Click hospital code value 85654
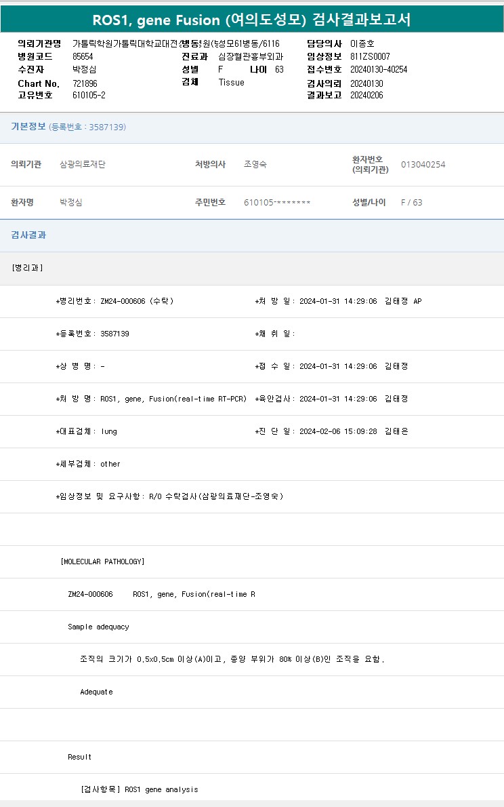This screenshot has width=504, height=807. tap(83, 56)
